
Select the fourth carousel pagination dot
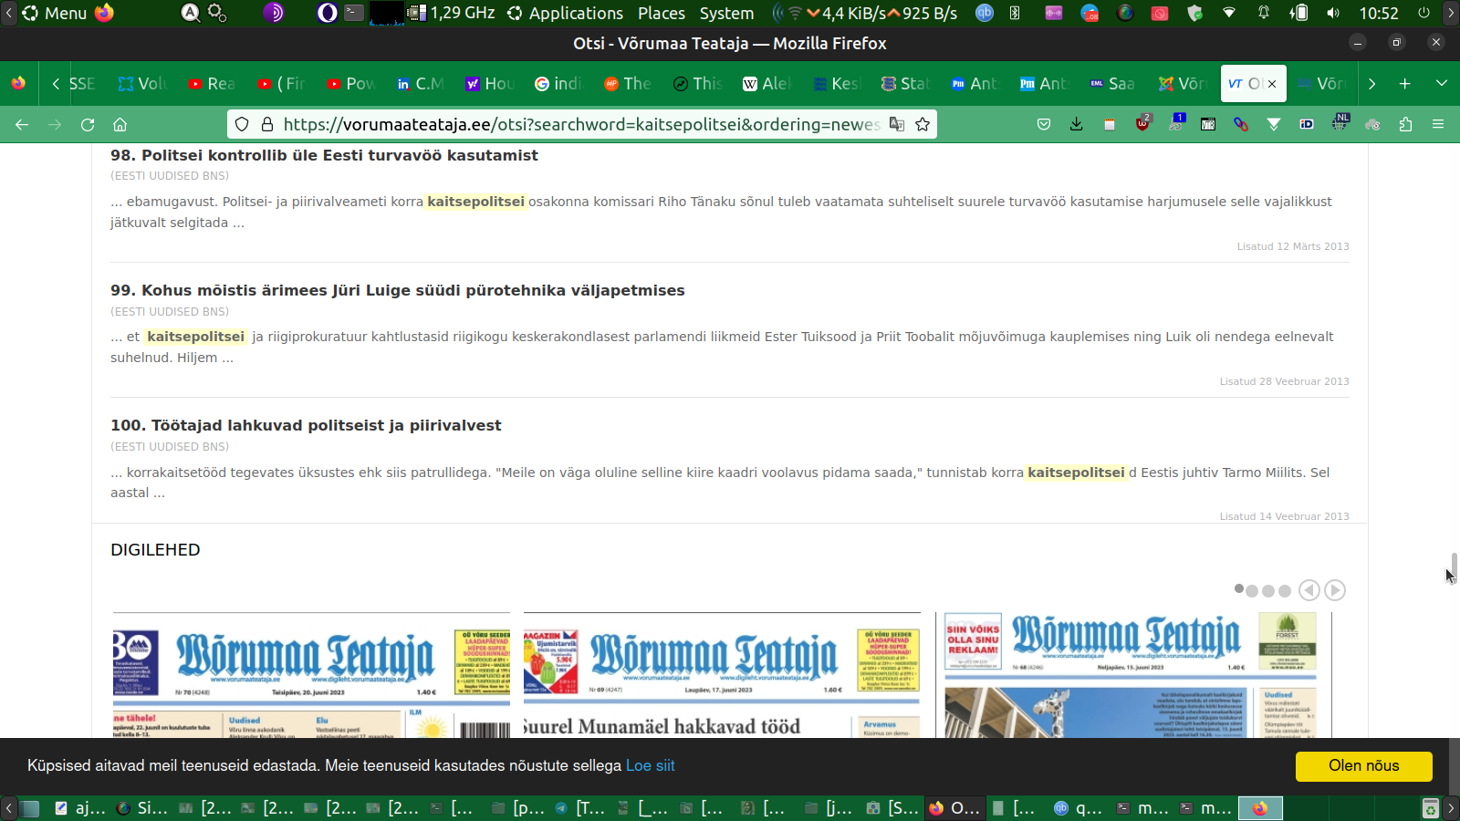(1285, 591)
